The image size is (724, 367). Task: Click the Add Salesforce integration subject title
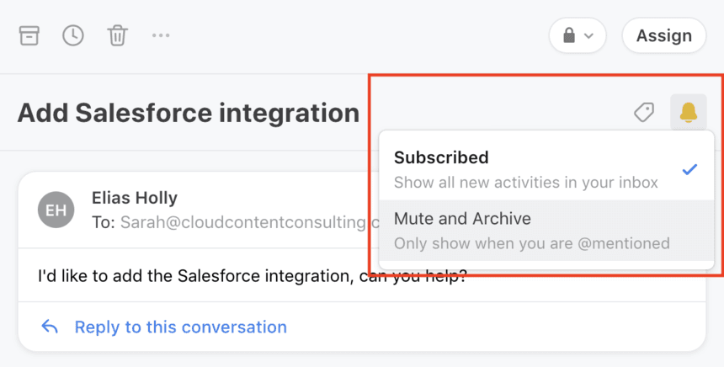(x=189, y=113)
